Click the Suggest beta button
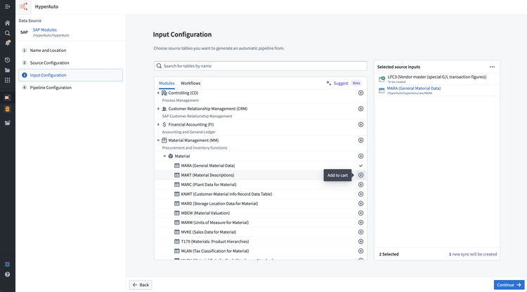Image resolution: width=527 pixels, height=292 pixels. [x=344, y=84]
